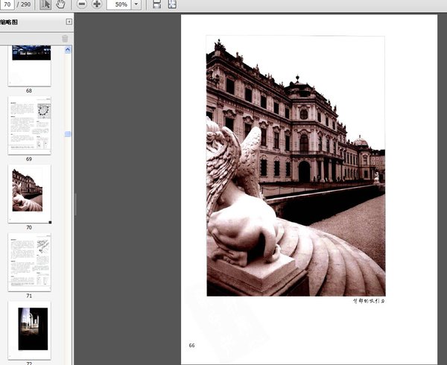Screen dimensions: 447x365
Task: Select the page 70 thumbnail
Action: (x=29, y=192)
